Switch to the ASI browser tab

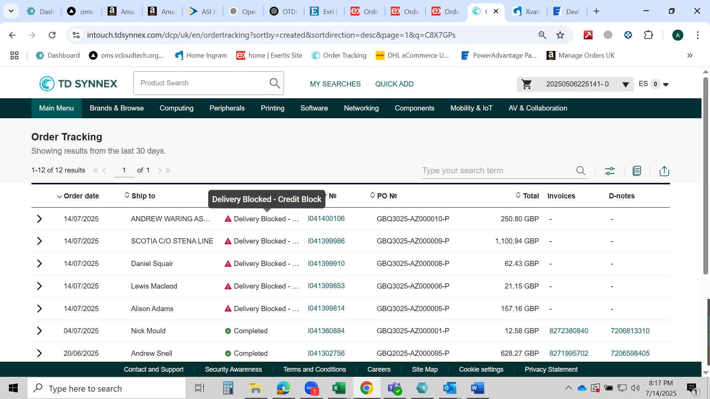click(x=203, y=11)
